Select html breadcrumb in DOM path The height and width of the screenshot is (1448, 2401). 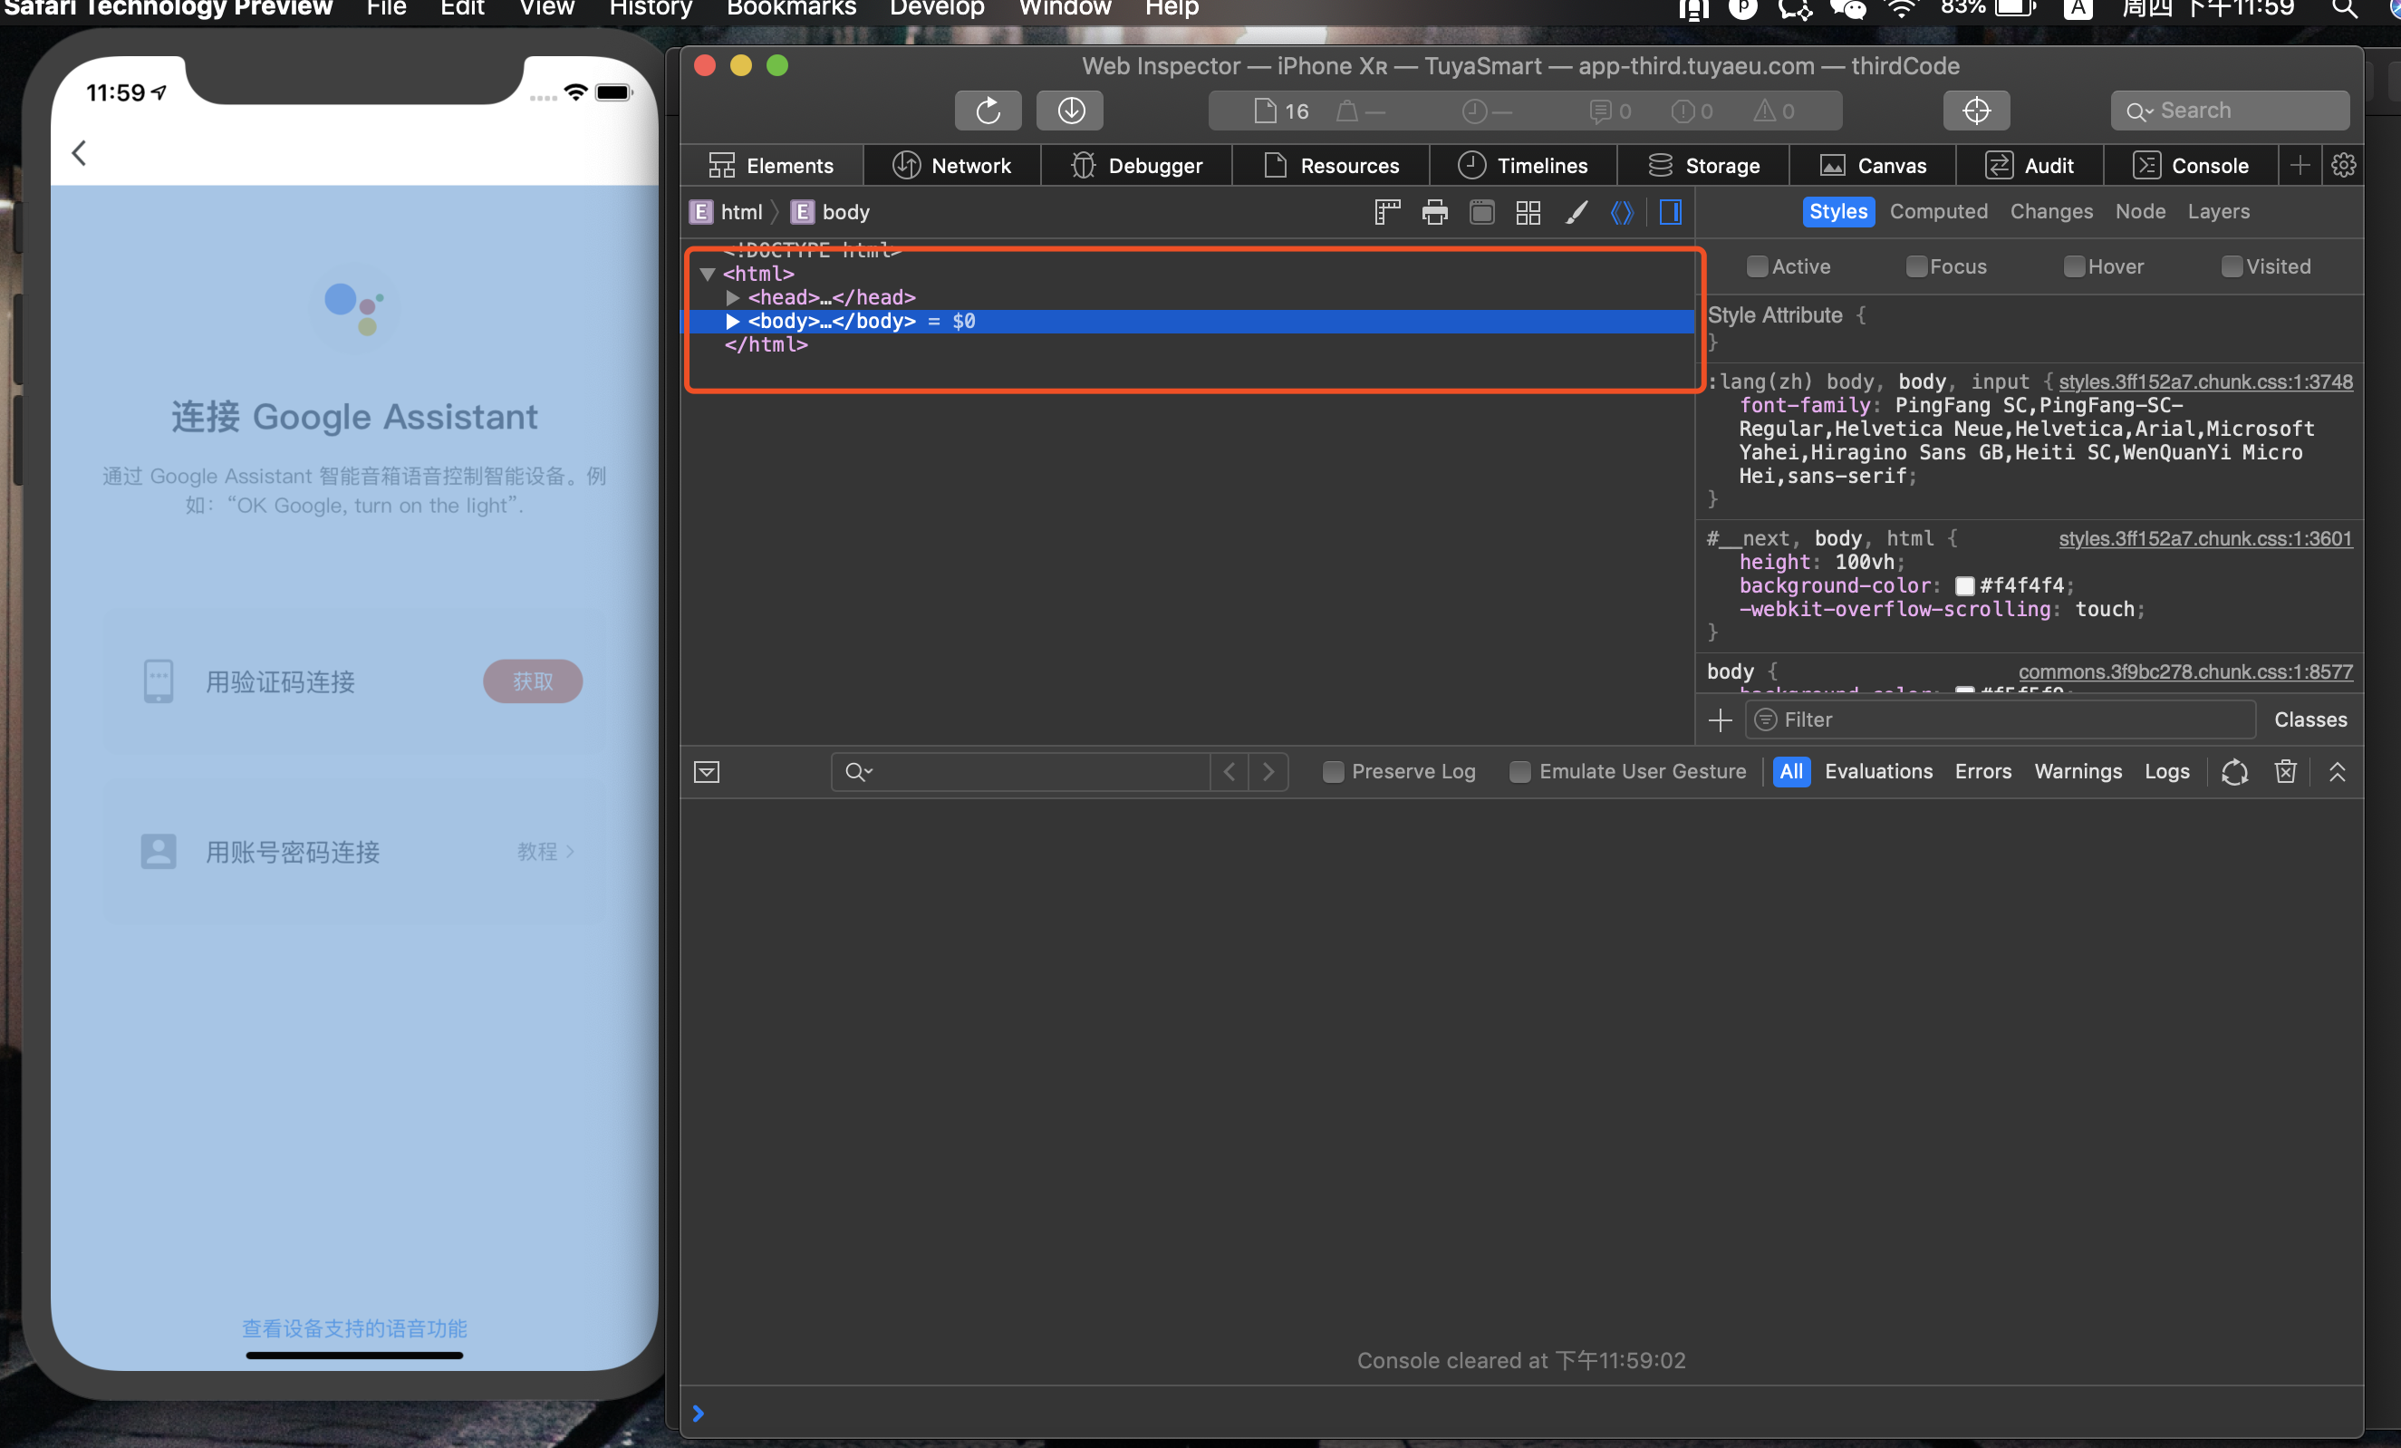coord(726,211)
